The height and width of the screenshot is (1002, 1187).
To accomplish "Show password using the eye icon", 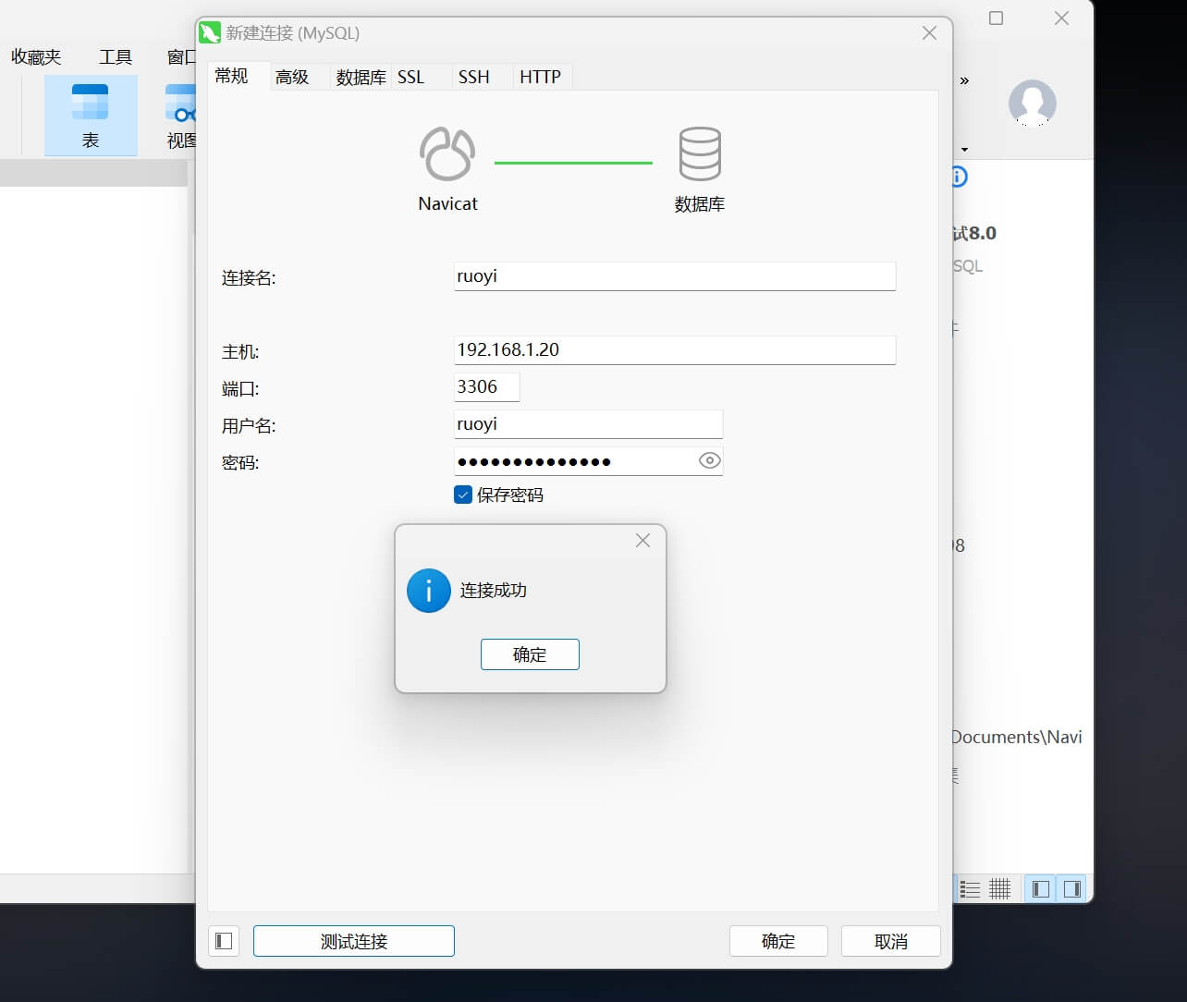I will coord(709,460).
